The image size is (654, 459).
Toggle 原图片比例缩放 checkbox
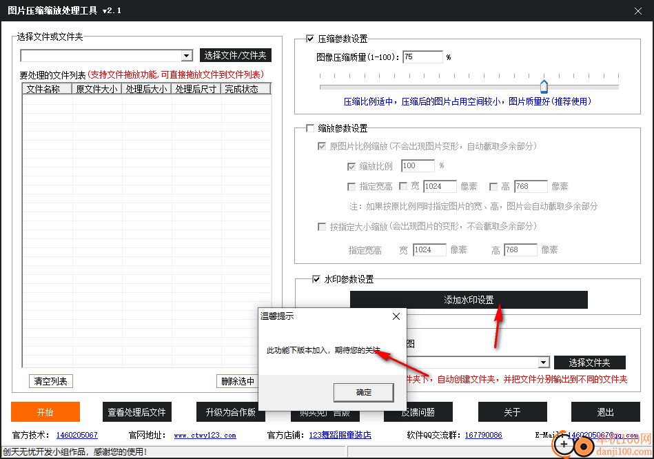(x=322, y=147)
